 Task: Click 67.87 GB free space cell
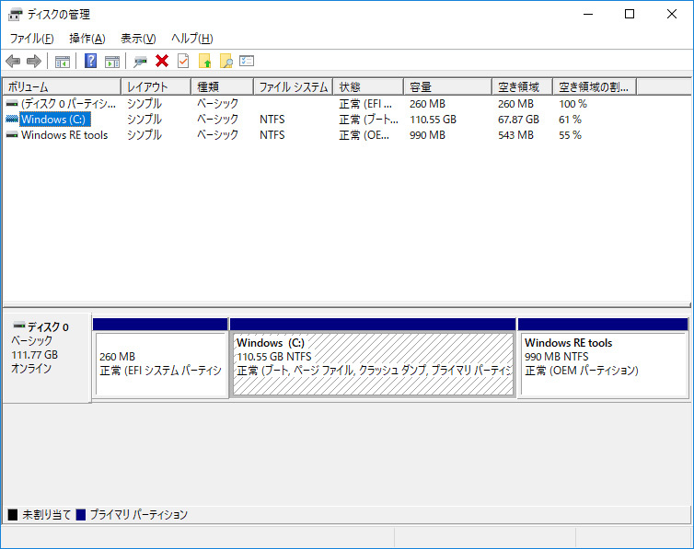pyautogui.click(x=518, y=120)
